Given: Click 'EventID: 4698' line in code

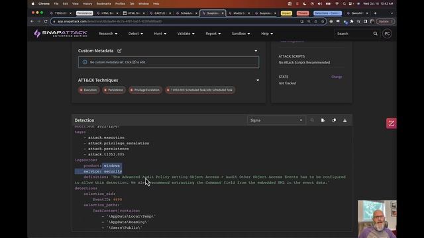Looking at the screenshot, I should tap(107, 200).
